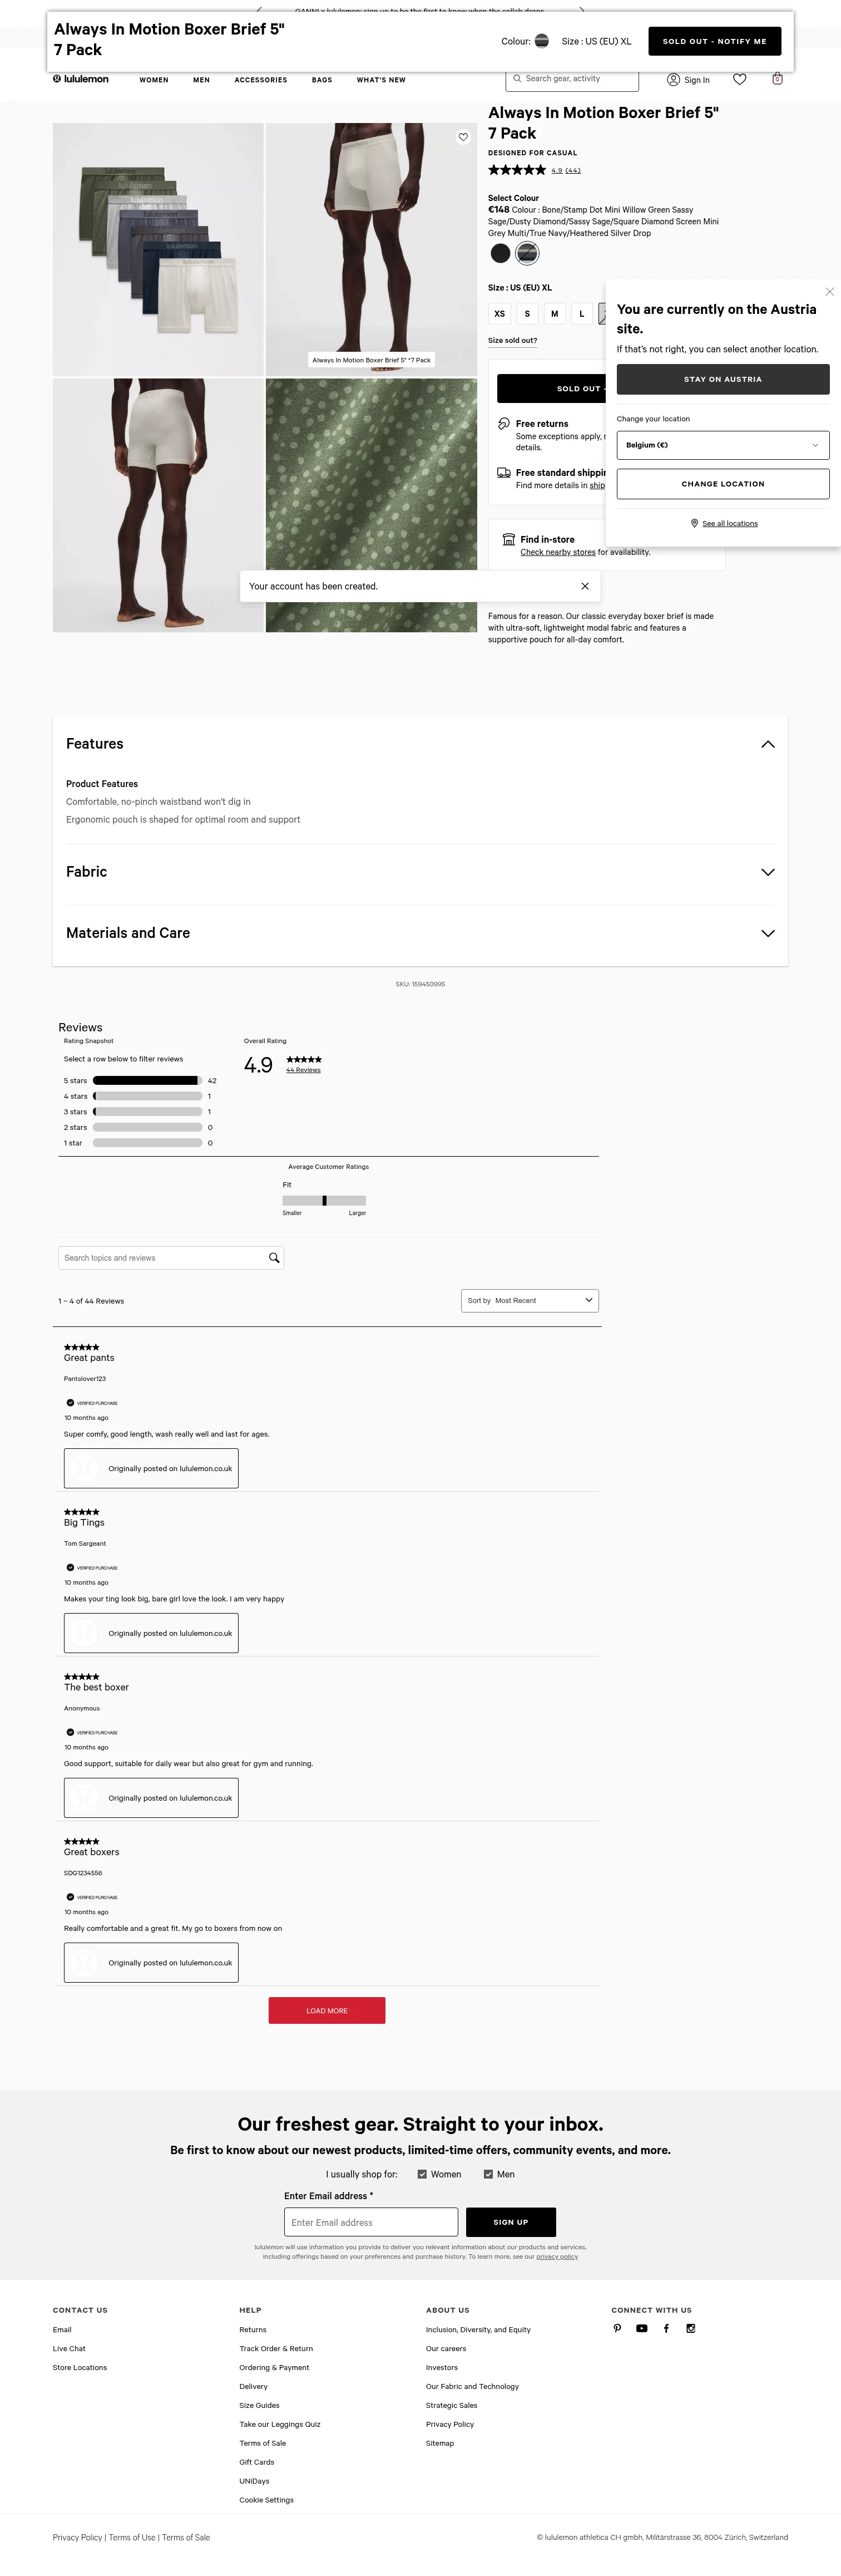Viewport: 841px width, 2576px height.
Task: Select size S
Action: click(527, 314)
